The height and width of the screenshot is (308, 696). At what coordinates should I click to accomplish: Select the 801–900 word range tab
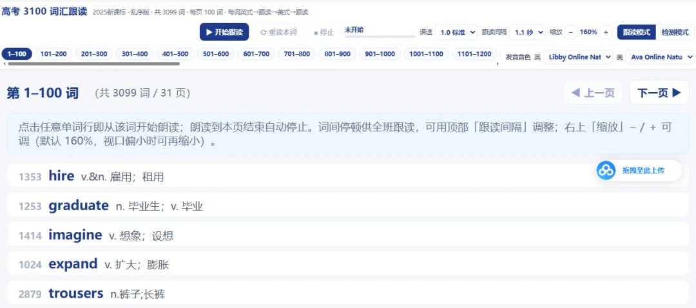(x=337, y=54)
